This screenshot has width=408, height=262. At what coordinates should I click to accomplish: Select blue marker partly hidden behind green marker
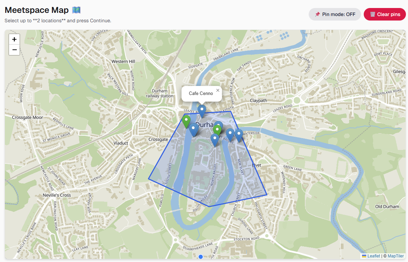[220, 124]
